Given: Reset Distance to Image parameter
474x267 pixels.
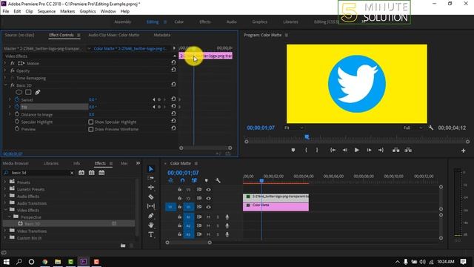Looking at the screenshot, I should tap(173, 113).
